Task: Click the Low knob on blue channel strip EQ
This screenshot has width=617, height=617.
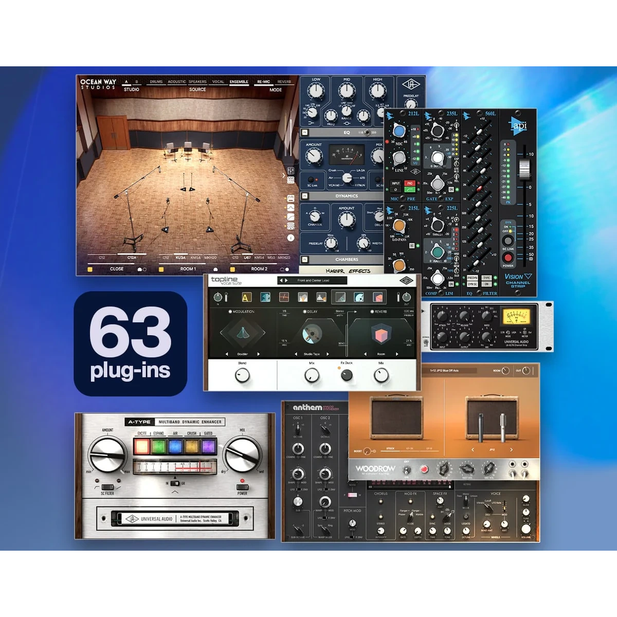Action: click(316, 90)
